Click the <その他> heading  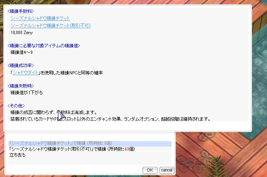[x=16, y=106]
